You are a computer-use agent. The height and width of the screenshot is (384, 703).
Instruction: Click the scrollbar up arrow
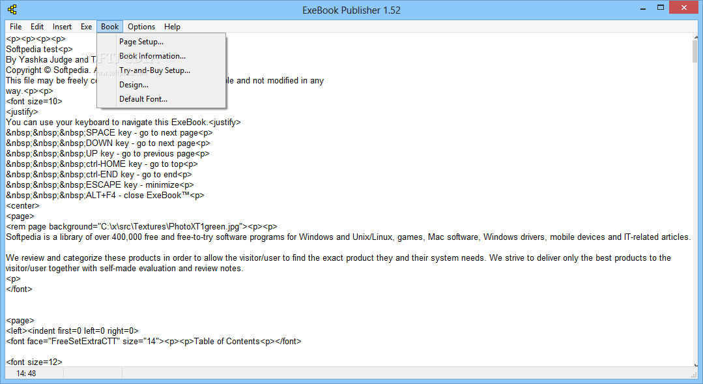[695, 37]
